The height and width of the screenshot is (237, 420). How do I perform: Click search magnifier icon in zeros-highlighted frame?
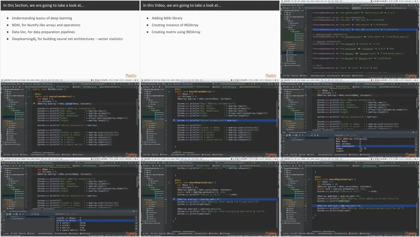pos(136,84)
